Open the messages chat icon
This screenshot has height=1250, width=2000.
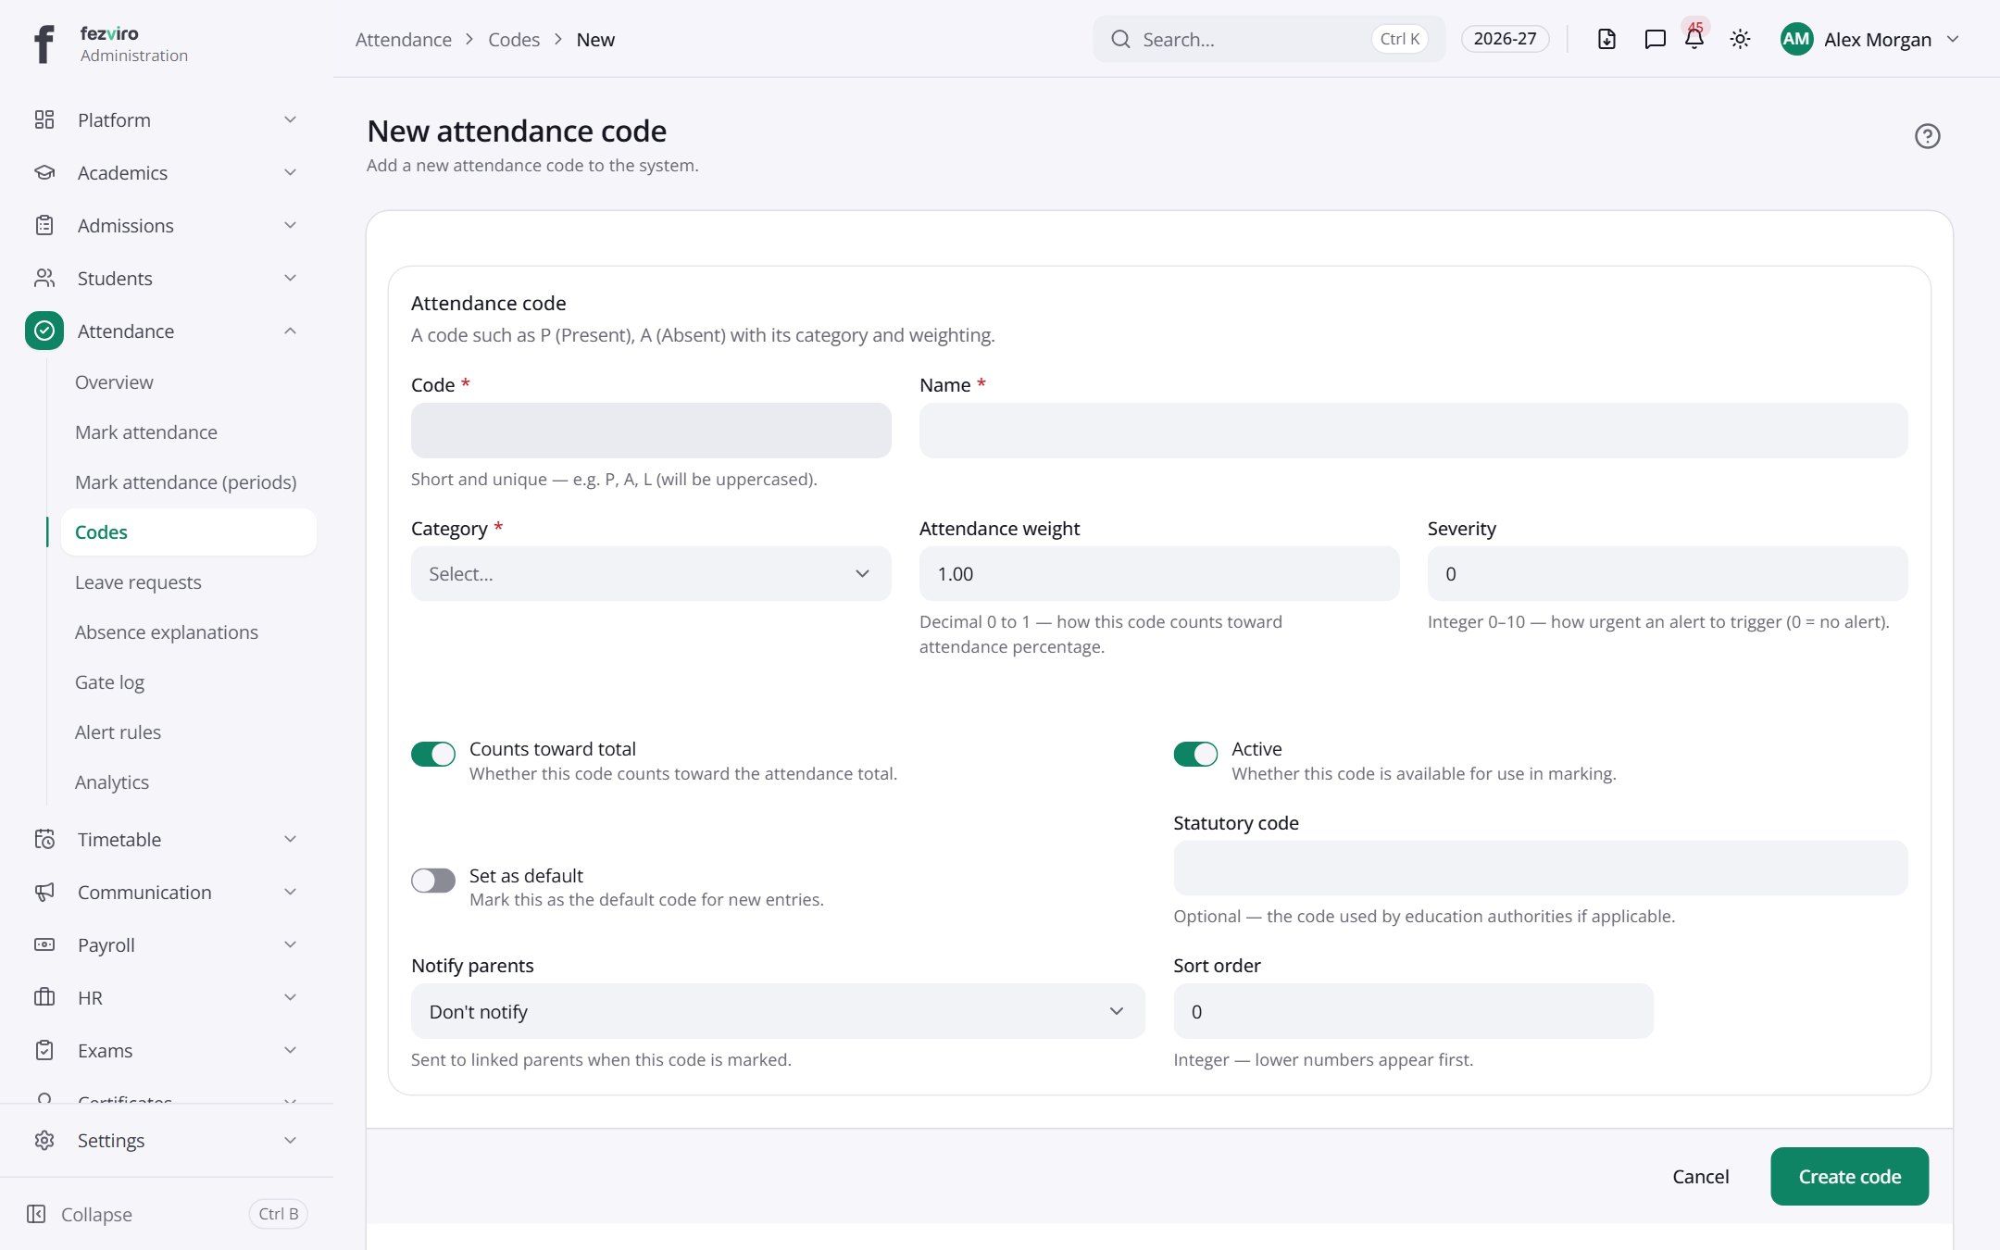1655,39
